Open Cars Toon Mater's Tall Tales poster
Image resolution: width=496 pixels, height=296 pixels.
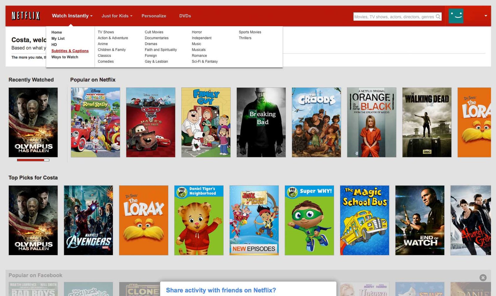[x=151, y=122]
